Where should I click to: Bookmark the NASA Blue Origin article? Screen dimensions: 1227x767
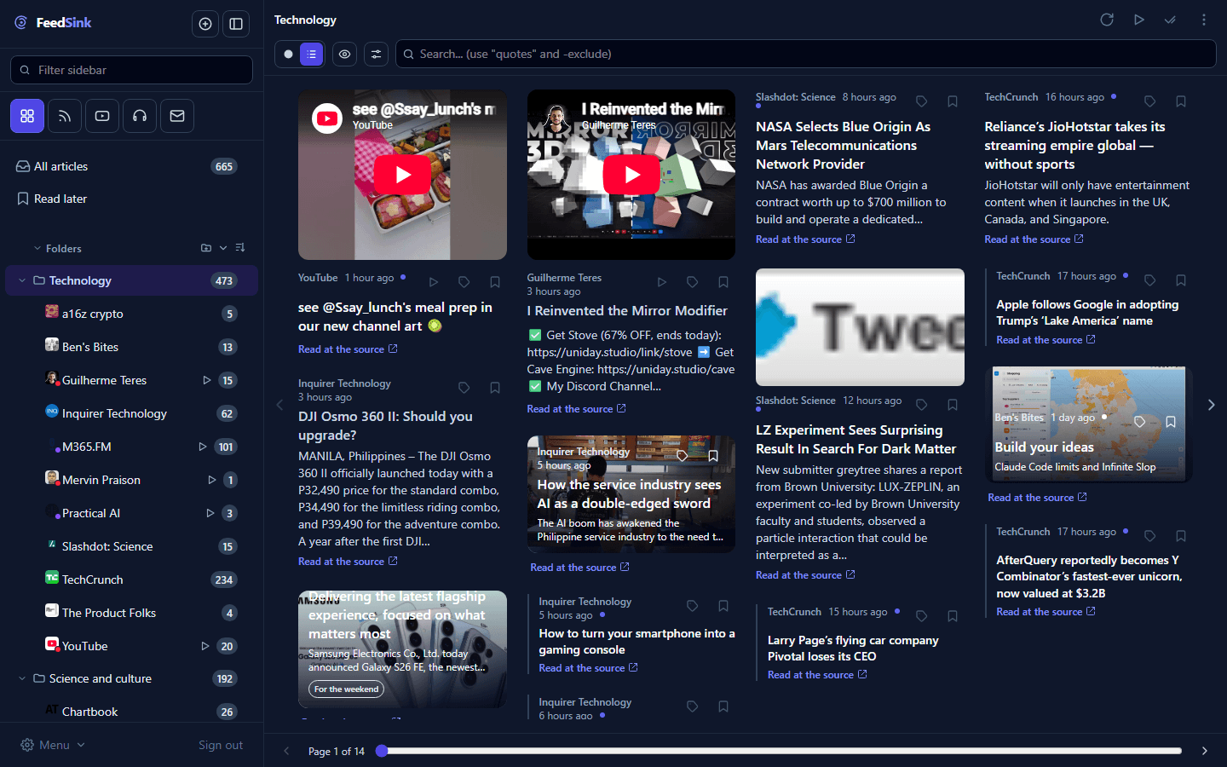click(x=952, y=101)
